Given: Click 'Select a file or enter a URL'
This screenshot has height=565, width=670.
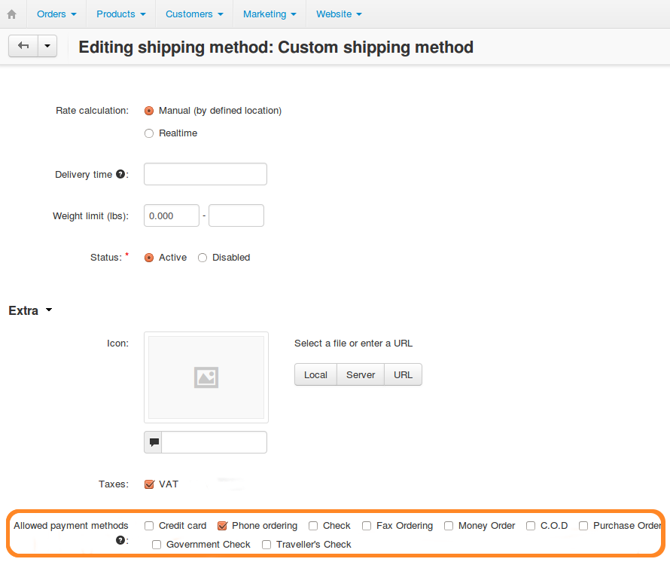Looking at the screenshot, I should pyautogui.click(x=353, y=344).
